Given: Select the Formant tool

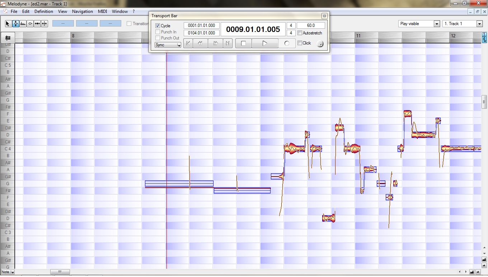Looking at the screenshot, I should tap(23, 24).
